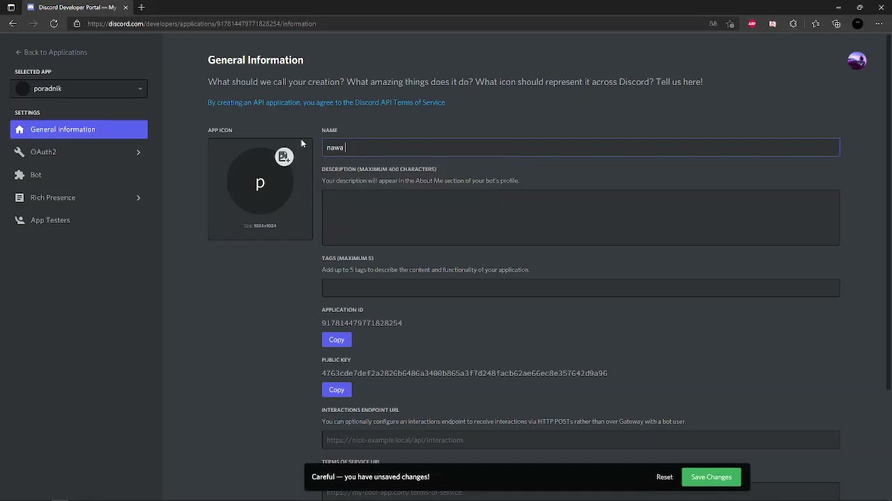Click the document icon beside Rich Presence

(x=20, y=198)
